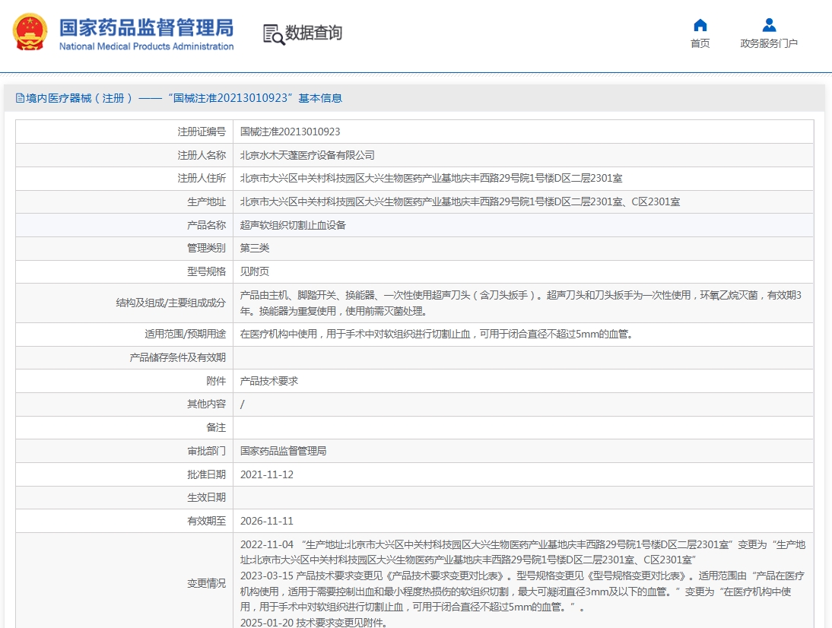
Task: Click the 第三类 management category value
Action: click(255, 248)
